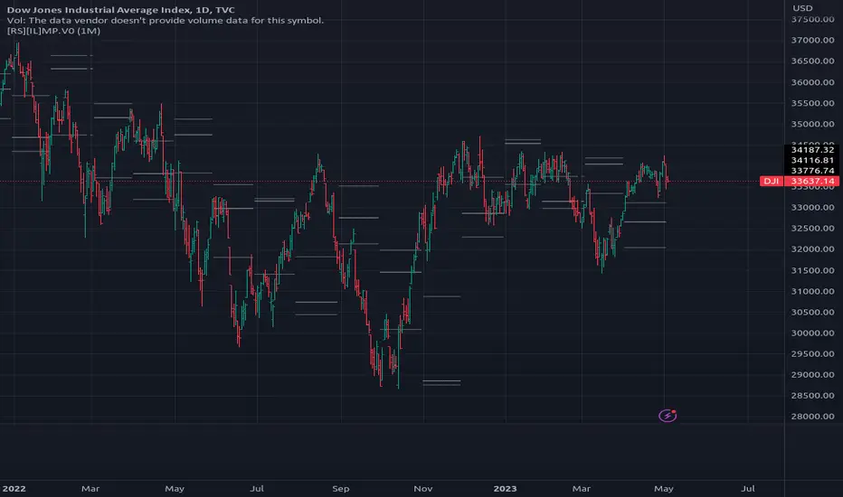Click the 28000.00 price axis label

tap(812, 417)
